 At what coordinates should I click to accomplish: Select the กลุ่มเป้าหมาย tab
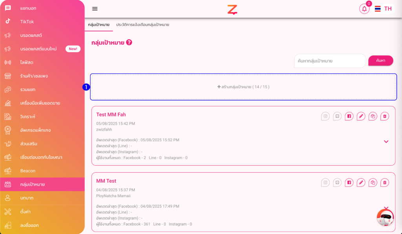pyautogui.click(x=99, y=25)
